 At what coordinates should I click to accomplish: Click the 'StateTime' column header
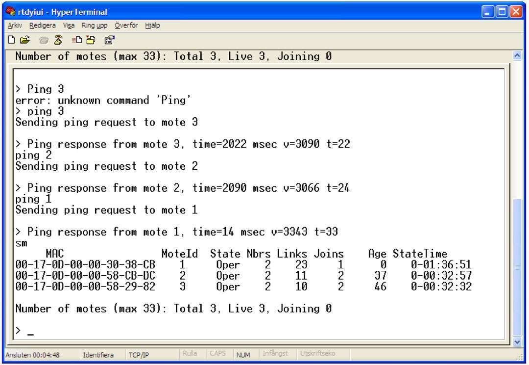tap(420, 254)
